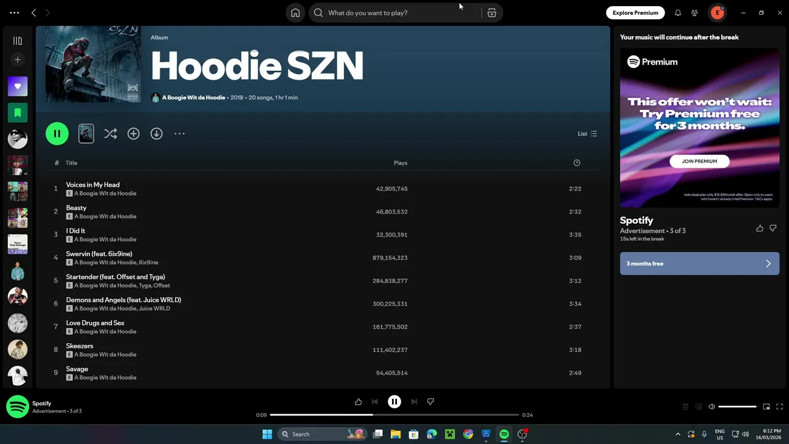
Task: Open Friend Activity icon
Action: click(695, 13)
